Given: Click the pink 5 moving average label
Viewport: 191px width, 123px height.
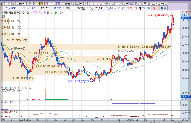Looking at the screenshot, I should click(x=45, y=13).
